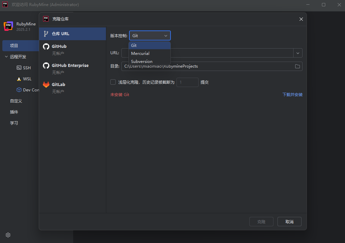345x243 pixels.
Task: Click the WSL penguin icon
Action: [19, 79]
